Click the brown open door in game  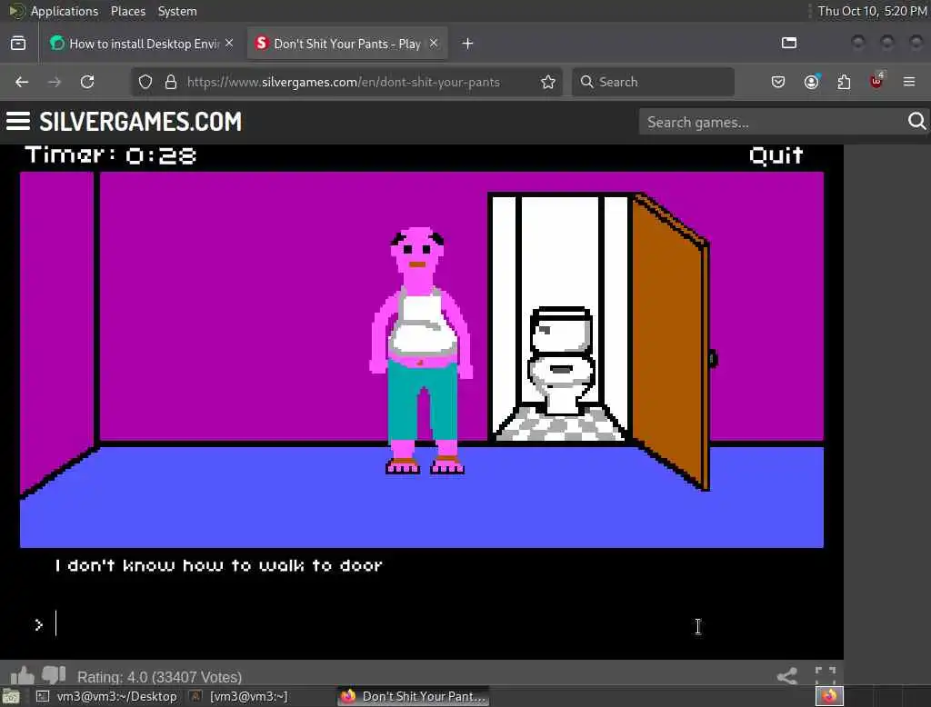[x=671, y=342]
